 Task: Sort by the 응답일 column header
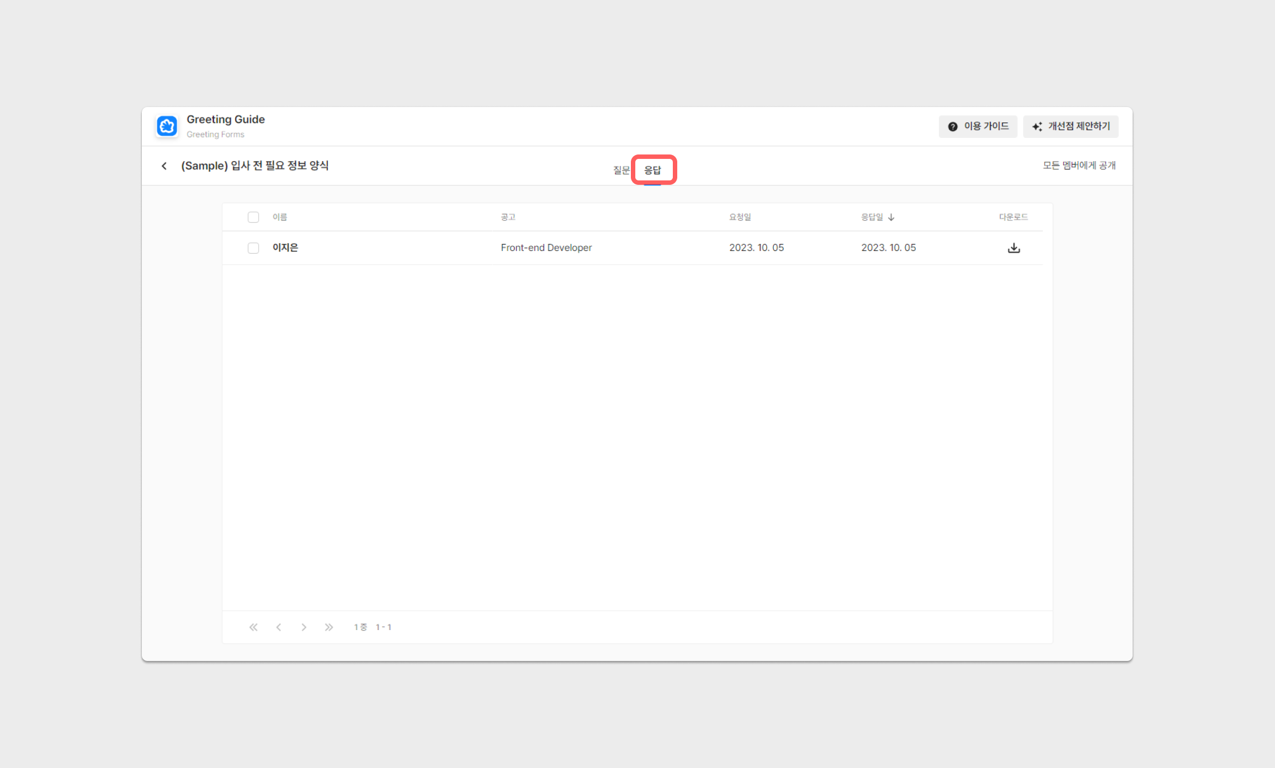tap(872, 217)
